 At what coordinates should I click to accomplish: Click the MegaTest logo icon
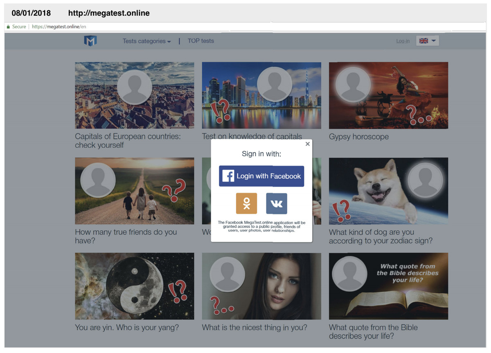pyautogui.click(x=90, y=40)
